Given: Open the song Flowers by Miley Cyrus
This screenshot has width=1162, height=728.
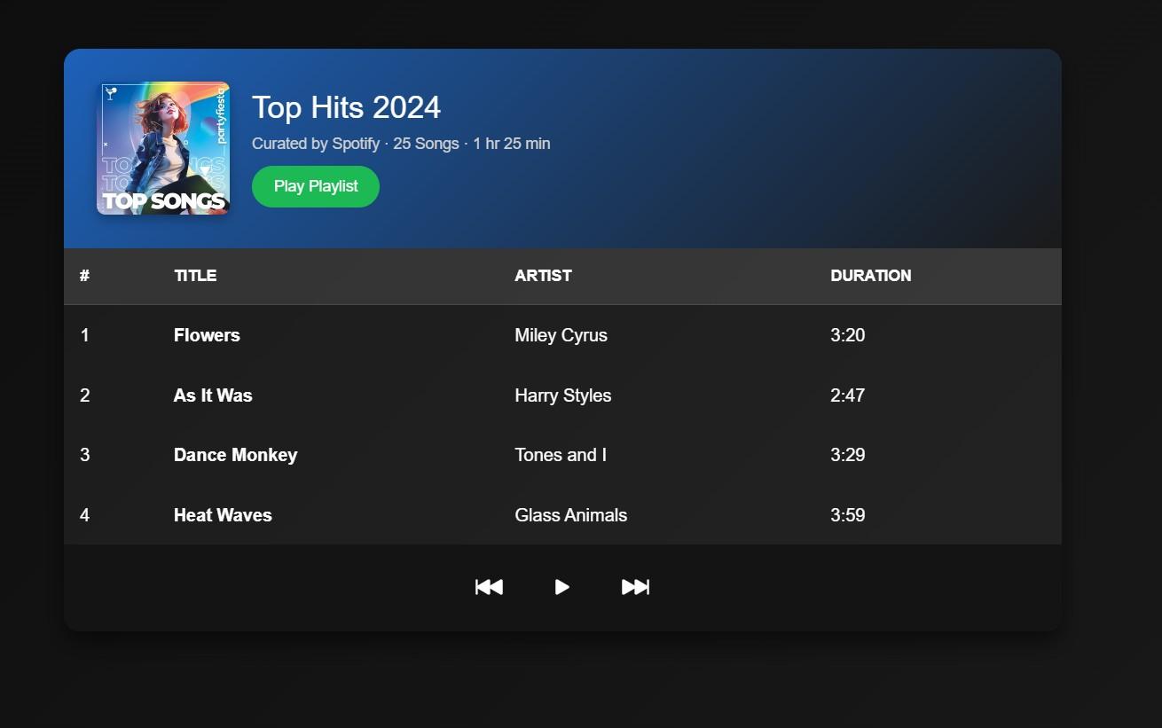Looking at the screenshot, I should pyautogui.click(x=207, y=335).
